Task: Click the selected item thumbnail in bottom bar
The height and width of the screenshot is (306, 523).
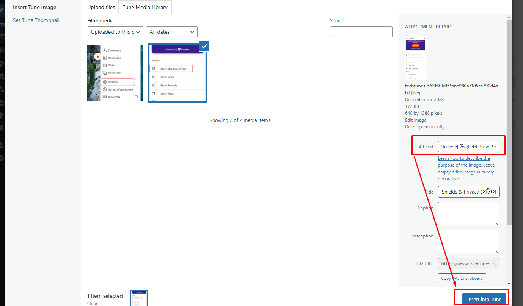Action: (139, 298)
